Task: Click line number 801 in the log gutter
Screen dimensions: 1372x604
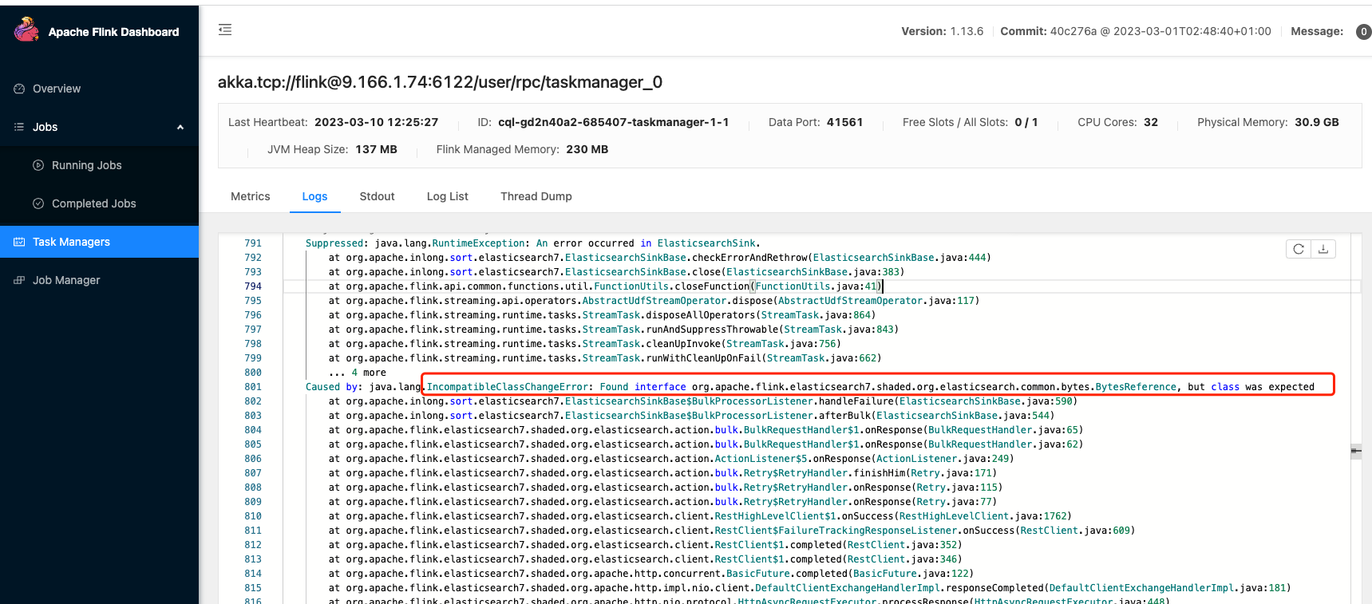Action: [x=253, y=387]
